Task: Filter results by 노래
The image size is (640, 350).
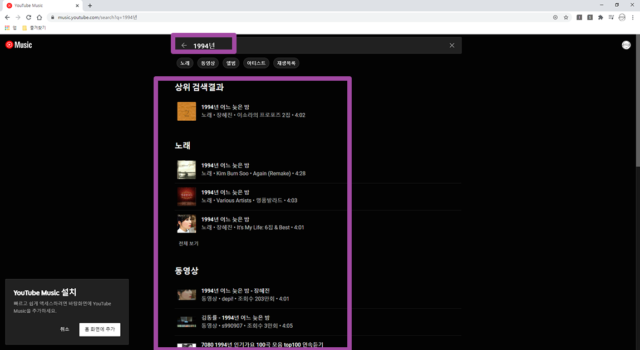Action: pyautogui.click(x=185, y=63)
